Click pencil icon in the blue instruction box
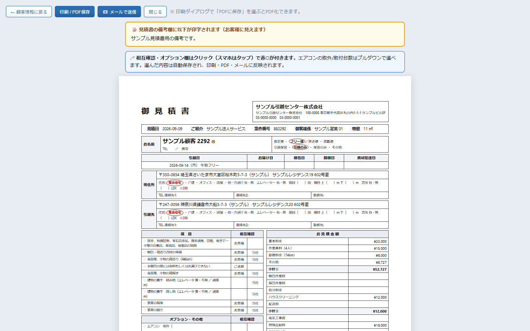This screenshot has height=331, width=530. (132, 58)
